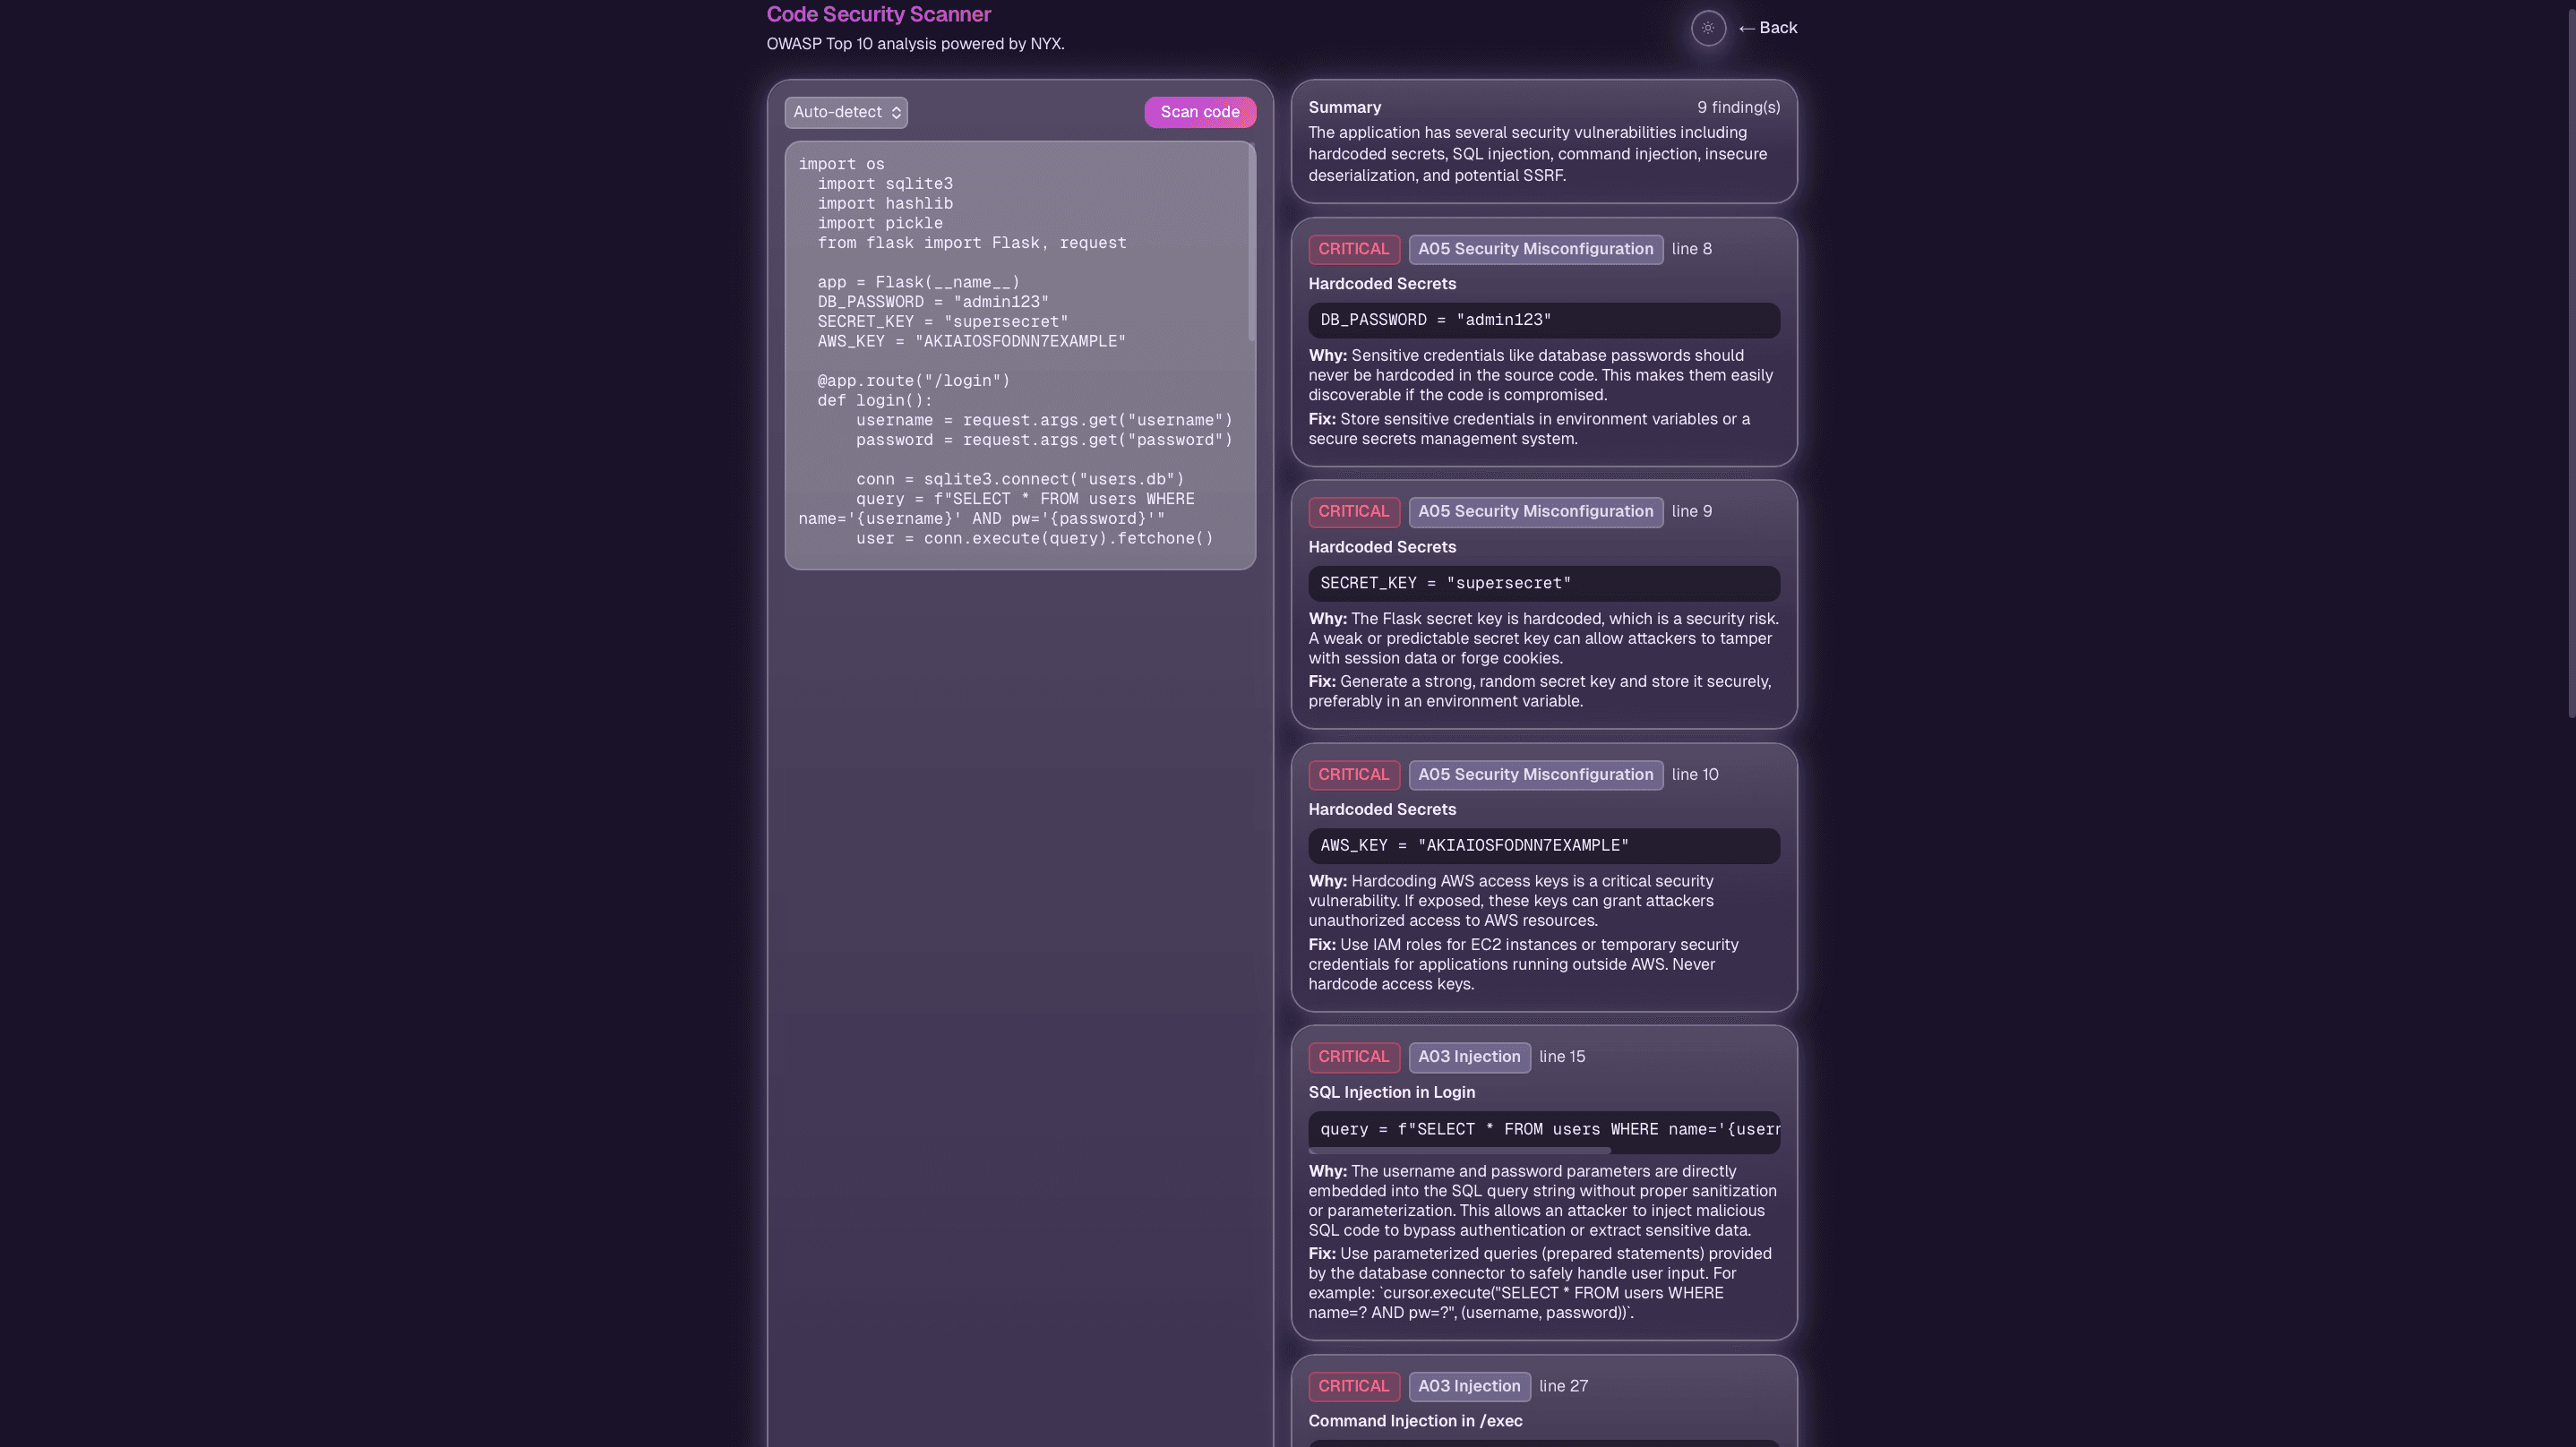
Task: Click the A05 Security Misconfiguration tag for line 10
Action: 1536,775
